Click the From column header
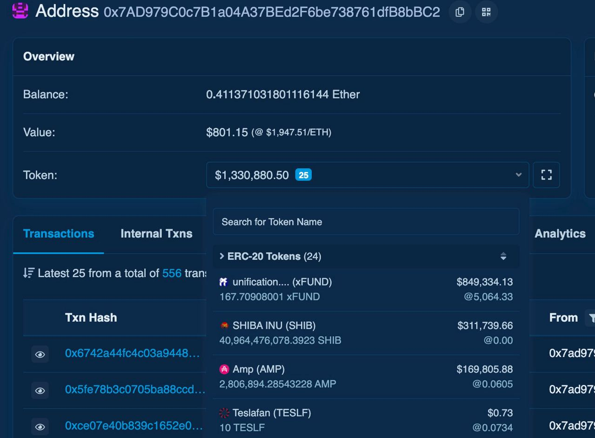 pyautogui.click(x=563, y=318)
